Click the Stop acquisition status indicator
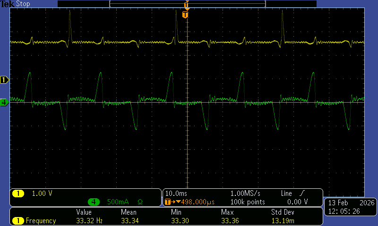This screenshot has height=226, width=378. point(23,4)
